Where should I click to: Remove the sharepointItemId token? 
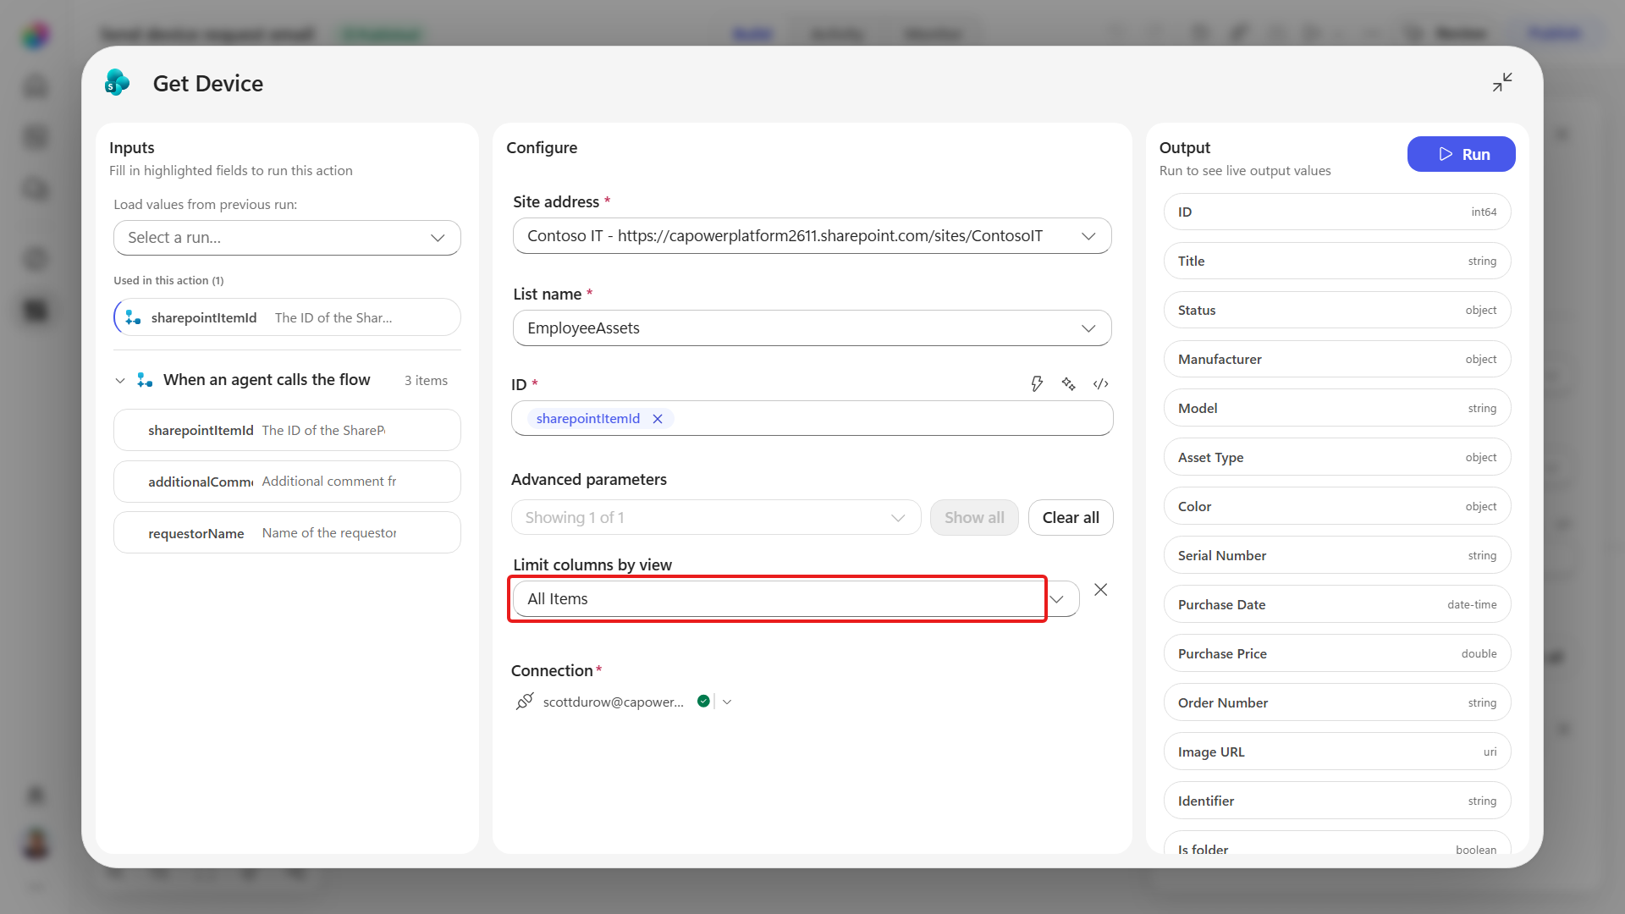[x=658, y=419]
